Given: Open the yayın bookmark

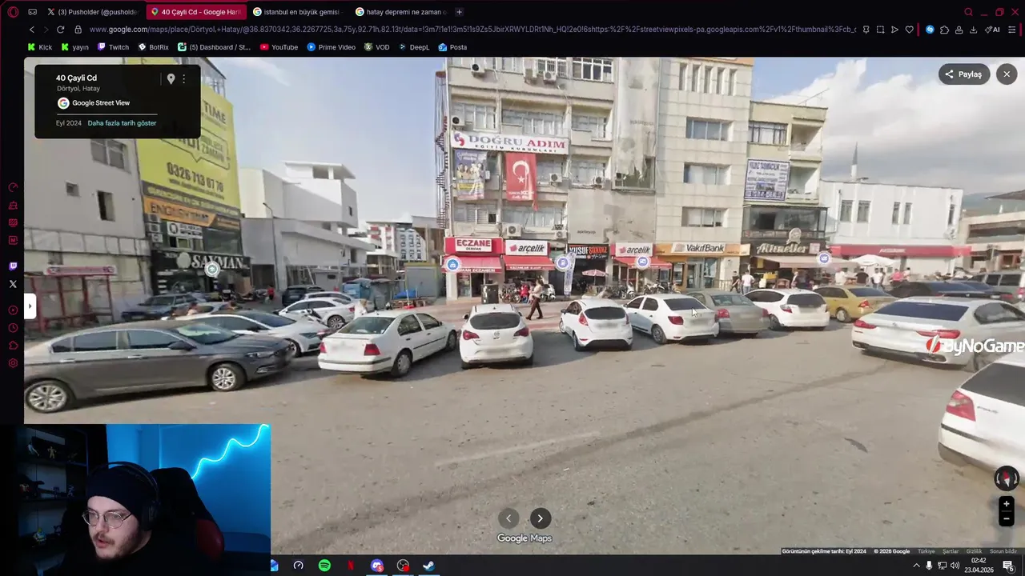Looking at the screenshot, I should click(x=74, y=47).
